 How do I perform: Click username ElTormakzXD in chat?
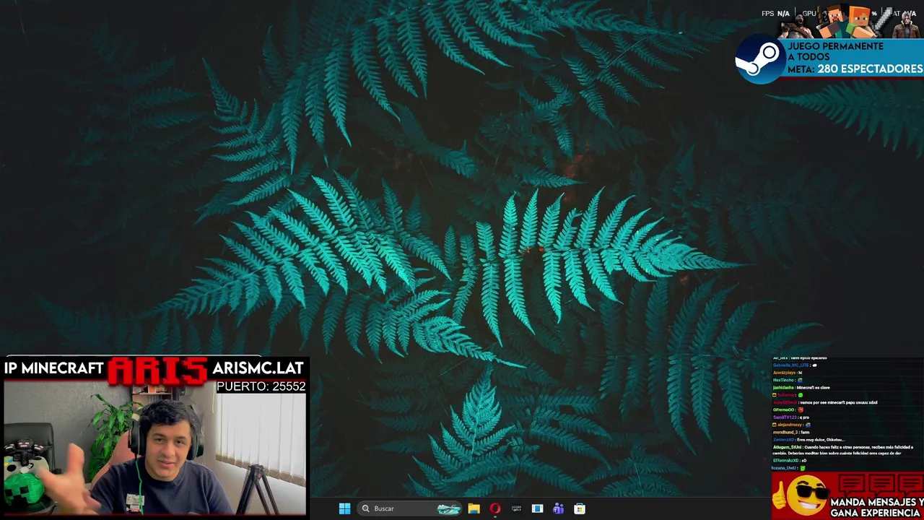point(786,461)
